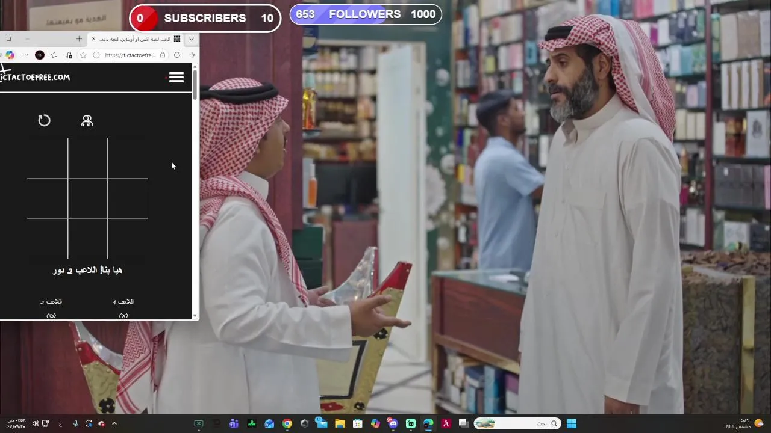Open the red A application in the taskbar
Viewport: 771px width, 433px height.
tap(446, 423)
